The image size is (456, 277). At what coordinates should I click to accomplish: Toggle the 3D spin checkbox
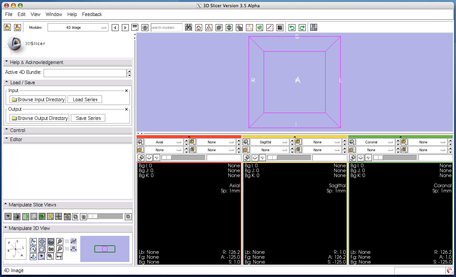(x=67, y=241)
